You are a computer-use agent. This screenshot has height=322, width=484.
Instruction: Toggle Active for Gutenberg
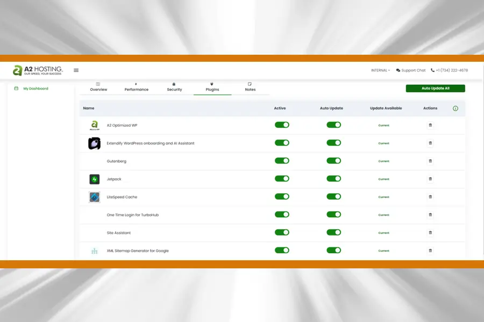282,161
